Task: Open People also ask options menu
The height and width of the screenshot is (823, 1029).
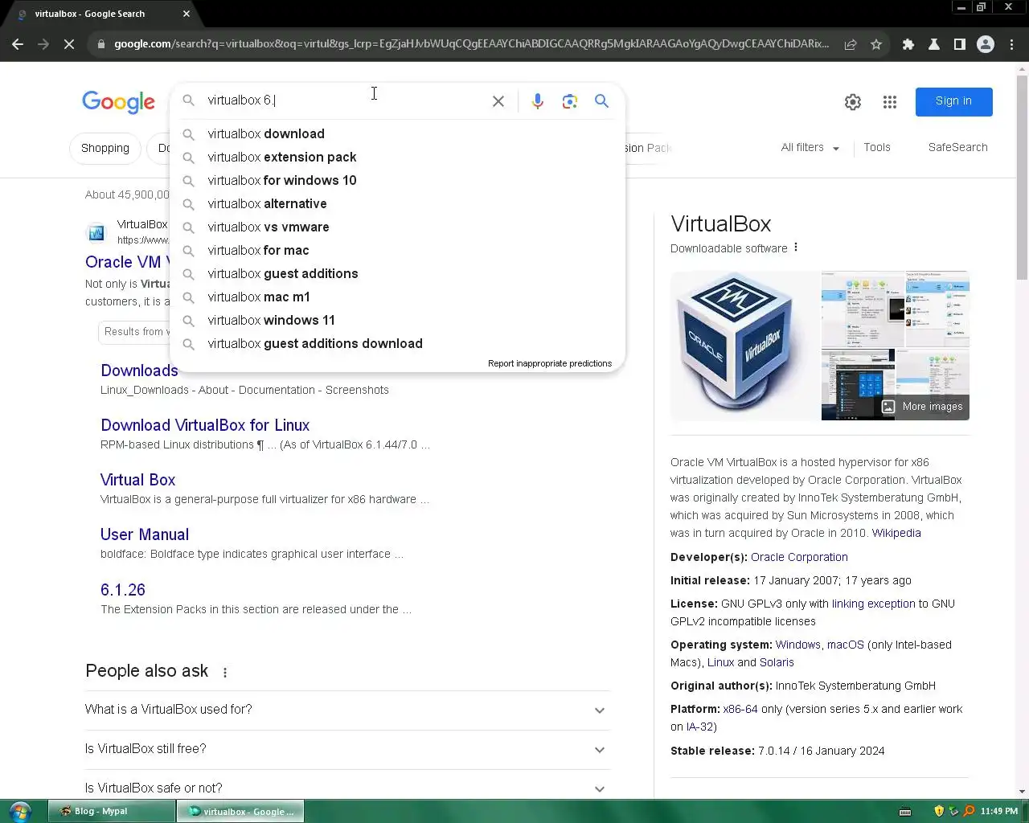Action: (225, 672)
